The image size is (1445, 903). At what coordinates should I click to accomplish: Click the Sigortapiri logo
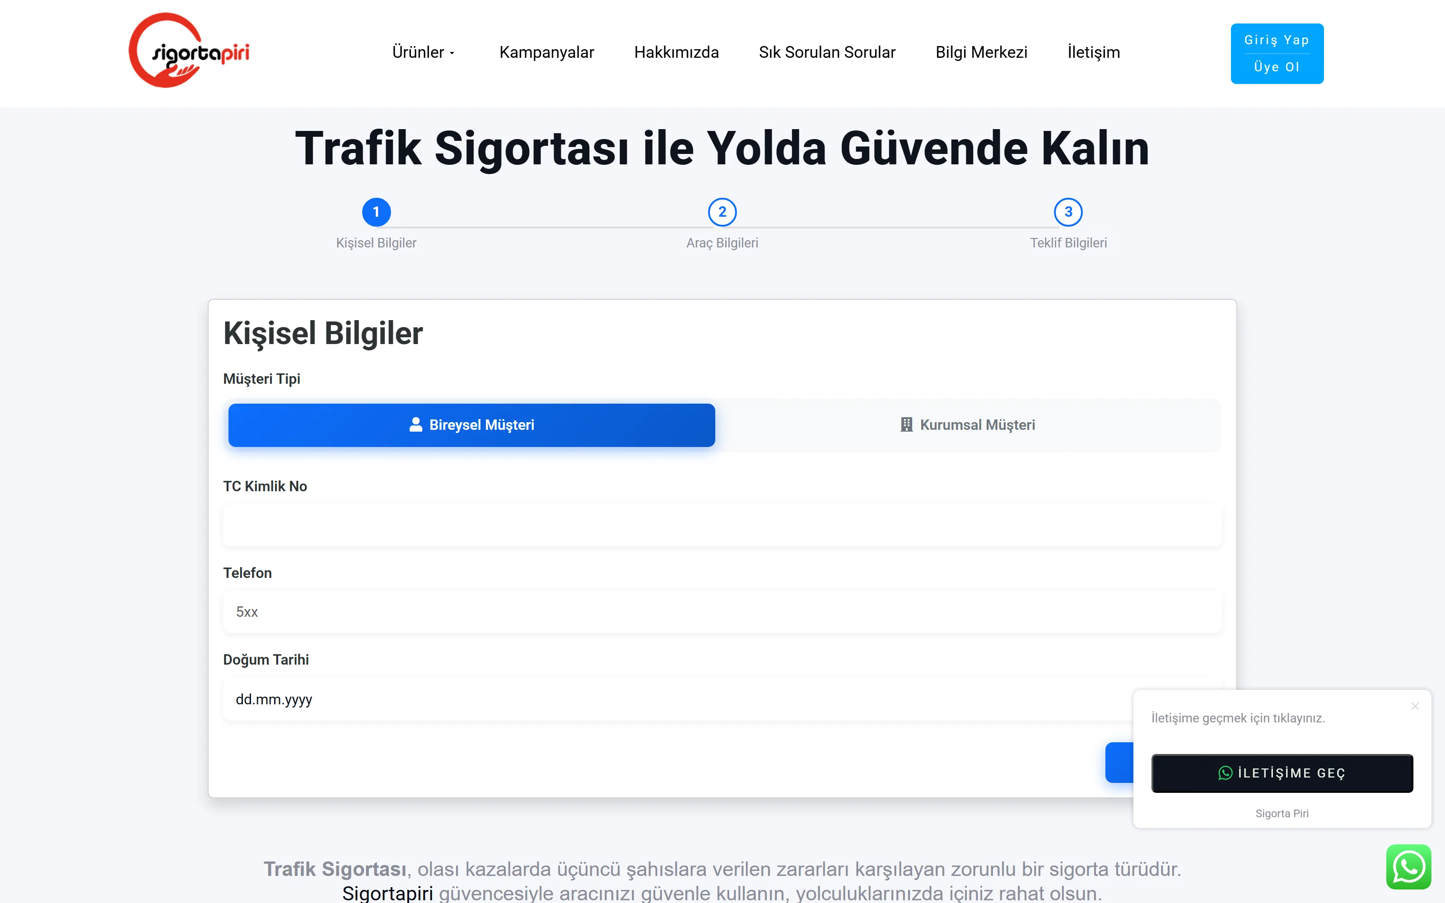[x=189, y=51]
